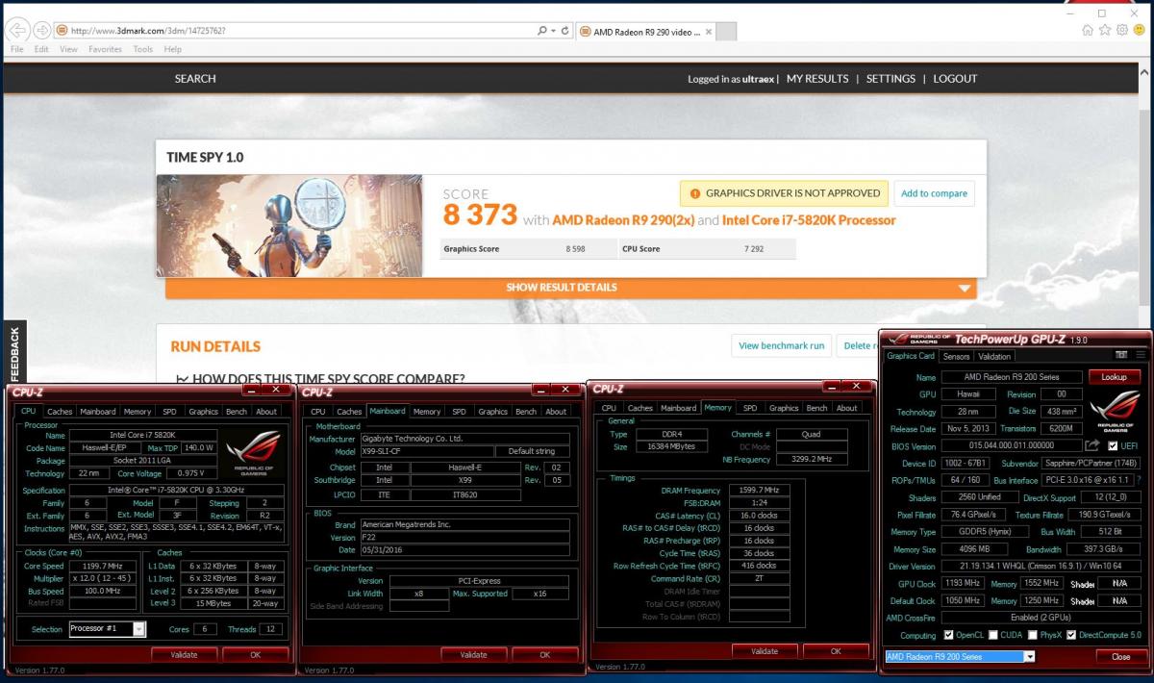Click the View benchmark run button
The image size is (1154, 683).
(x=782, y=345)
